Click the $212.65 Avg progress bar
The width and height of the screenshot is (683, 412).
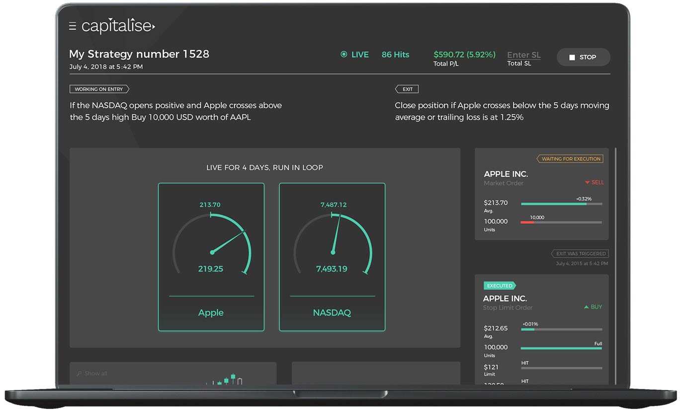[562, 330]
